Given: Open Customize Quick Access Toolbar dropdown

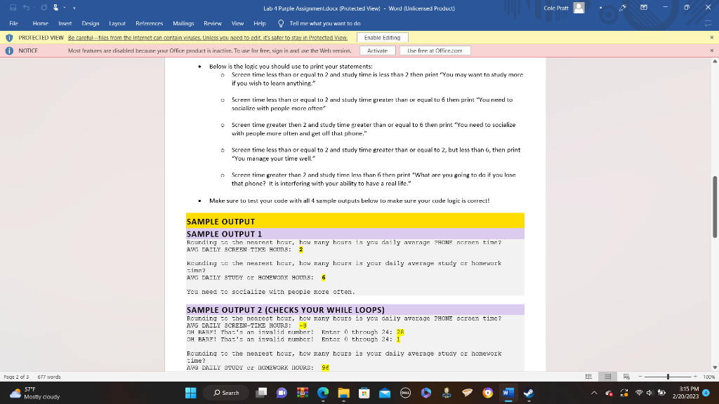Looking at the screenshot, I should (74, 8).
